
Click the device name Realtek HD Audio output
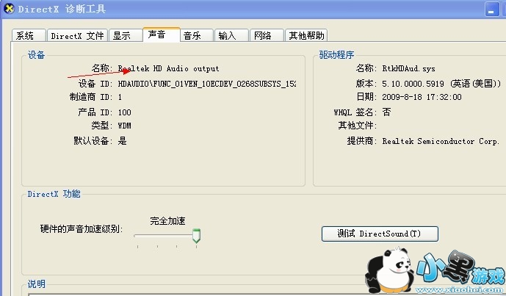point(168,68)
